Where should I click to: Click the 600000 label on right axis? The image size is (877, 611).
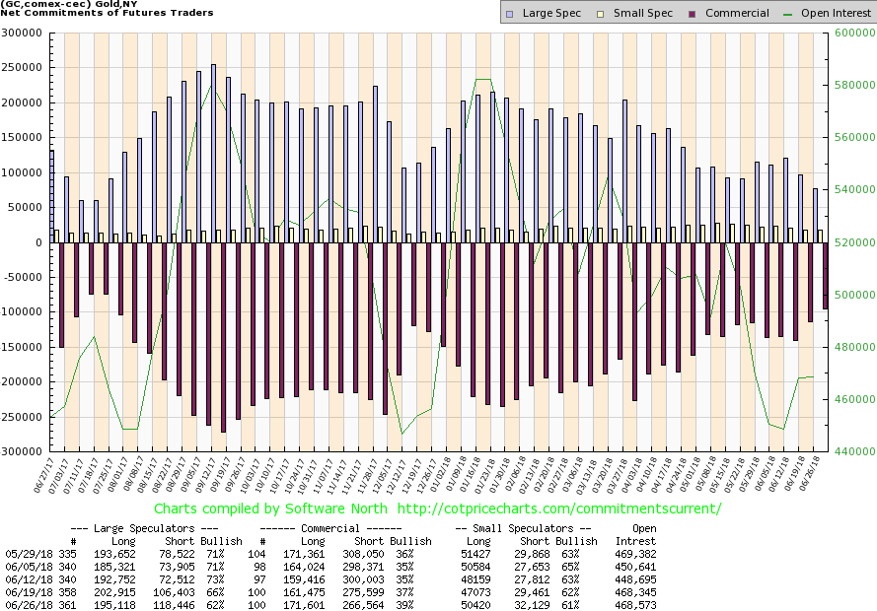click(x=850, y=33)
